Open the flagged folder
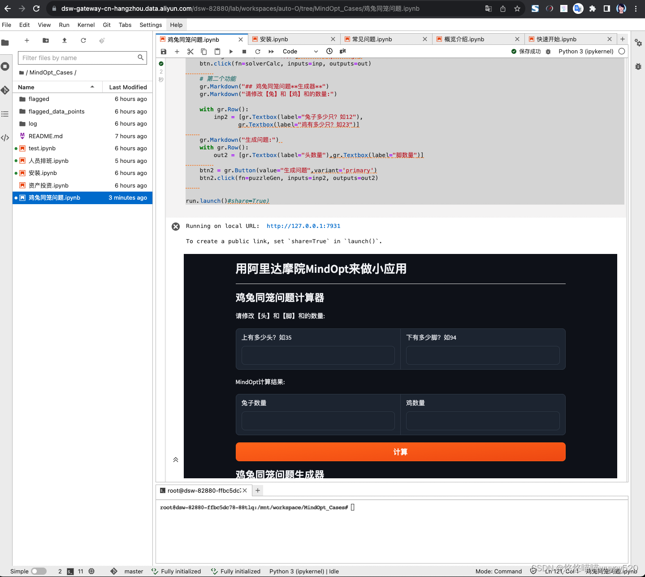 click(83, 99)
